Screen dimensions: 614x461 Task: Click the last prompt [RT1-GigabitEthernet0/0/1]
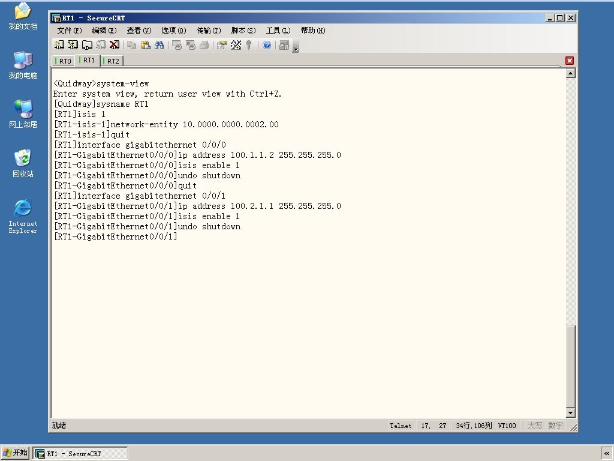pos(116,237)
